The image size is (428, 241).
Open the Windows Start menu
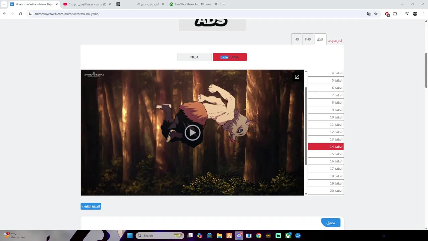[x=130, y=236]
